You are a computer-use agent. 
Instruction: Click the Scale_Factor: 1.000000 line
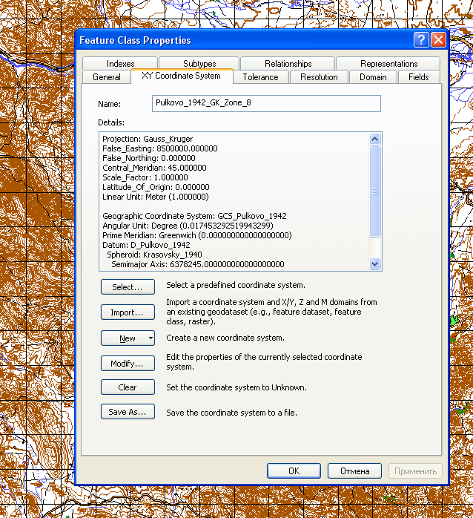point(145,177)
